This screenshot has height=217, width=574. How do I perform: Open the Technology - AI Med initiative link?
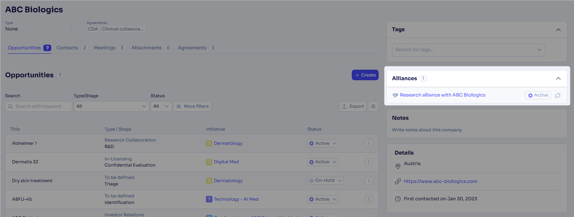coord(236,199)
